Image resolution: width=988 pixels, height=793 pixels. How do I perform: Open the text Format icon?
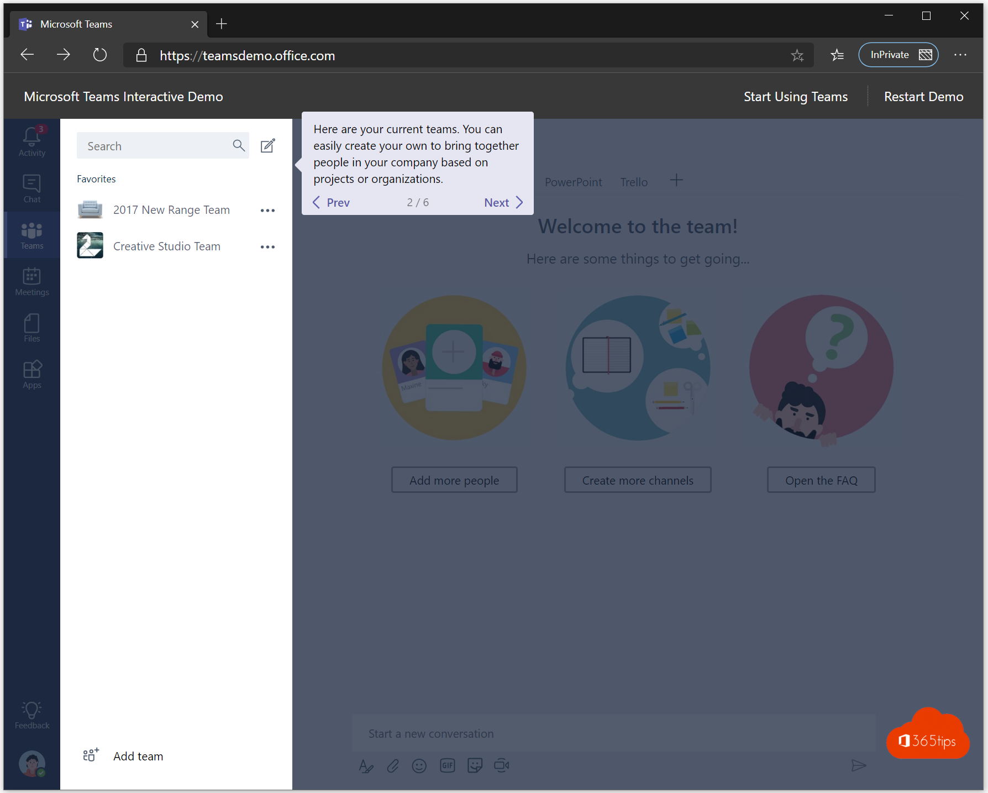[x=366, y=765]
